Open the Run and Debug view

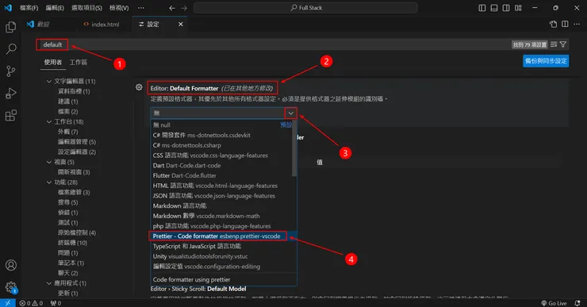[x=11, y=94]
